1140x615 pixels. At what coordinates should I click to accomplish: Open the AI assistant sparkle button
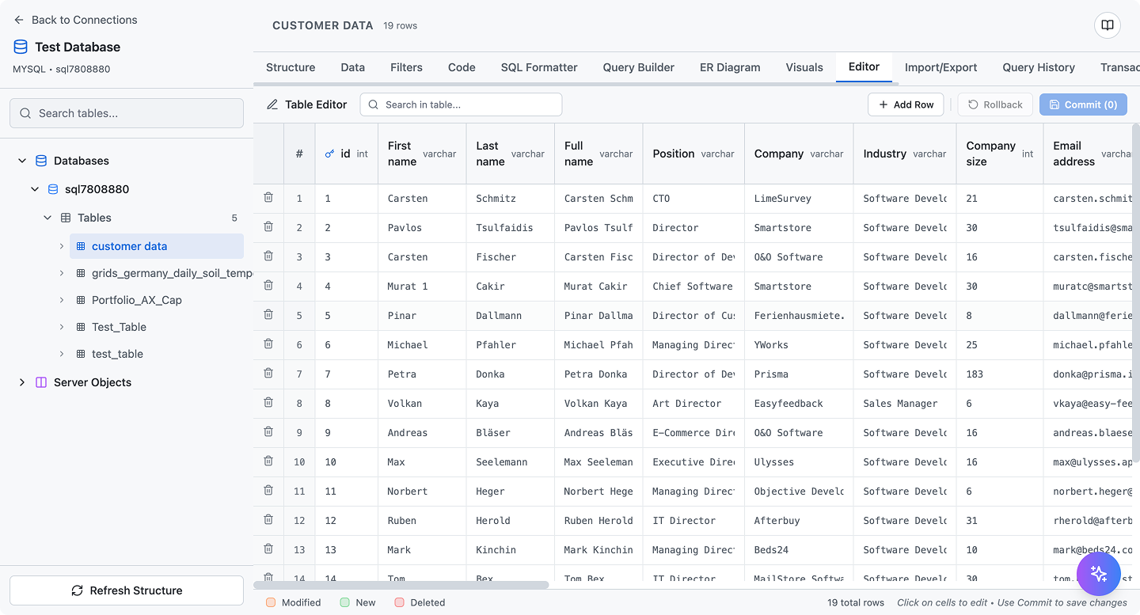pos(1099,573)
